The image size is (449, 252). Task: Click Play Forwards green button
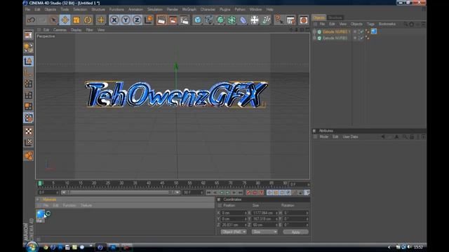pyautogui.click(x=228, y=193)
